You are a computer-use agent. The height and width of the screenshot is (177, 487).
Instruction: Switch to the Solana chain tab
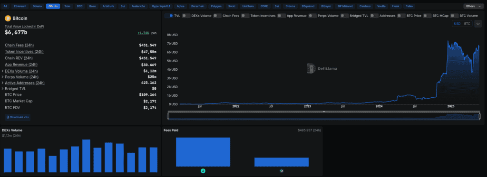click(37, 6)
